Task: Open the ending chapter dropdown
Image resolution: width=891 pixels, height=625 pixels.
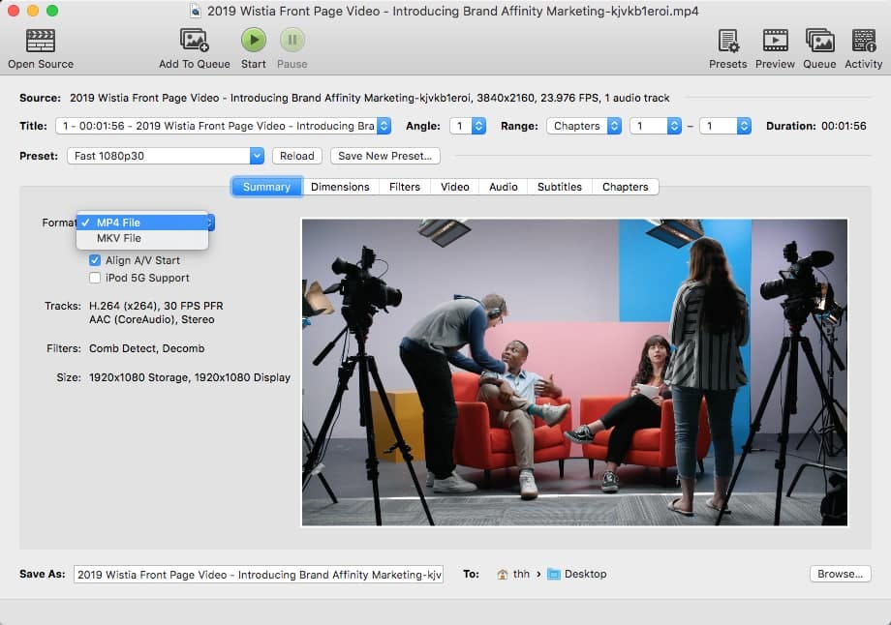Action: 725,126
